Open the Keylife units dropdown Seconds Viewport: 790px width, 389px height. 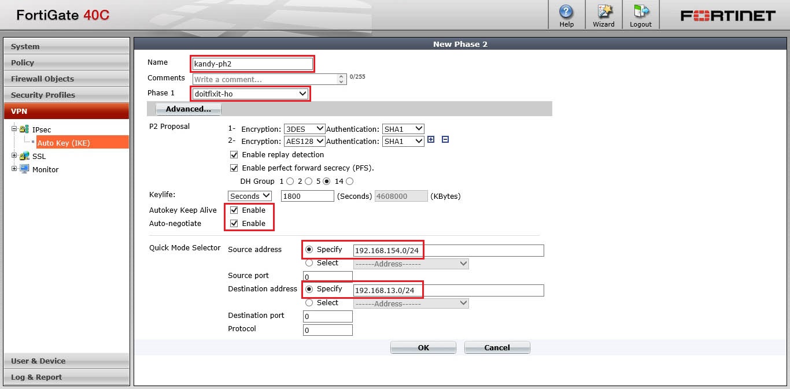[x=250, y=196]
